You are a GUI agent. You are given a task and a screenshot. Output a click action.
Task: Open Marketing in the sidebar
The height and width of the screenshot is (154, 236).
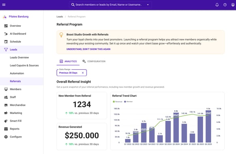(x=22, y=113)
